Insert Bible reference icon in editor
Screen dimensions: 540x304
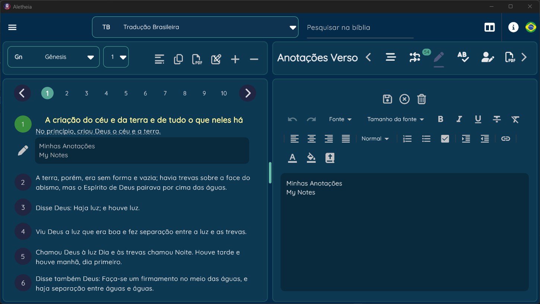(x=330, y=158)
